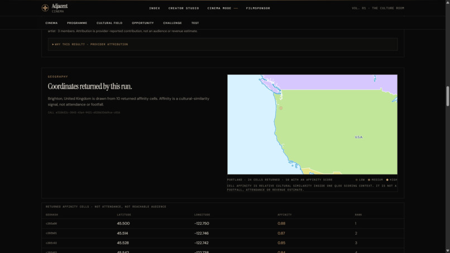450x253 pixels.
Task: Select longitude cell -122.742
Action: 201,242
